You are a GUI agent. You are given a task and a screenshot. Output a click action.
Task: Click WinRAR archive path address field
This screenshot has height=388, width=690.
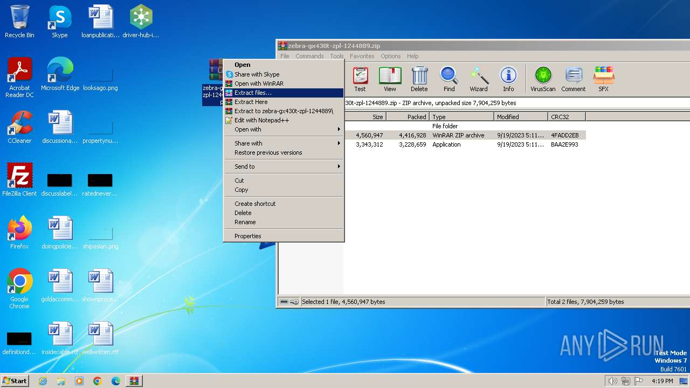tap(516, 103)
